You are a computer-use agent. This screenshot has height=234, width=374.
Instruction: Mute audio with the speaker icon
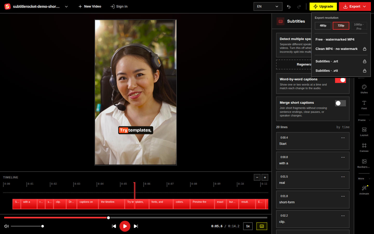(6, 226)
